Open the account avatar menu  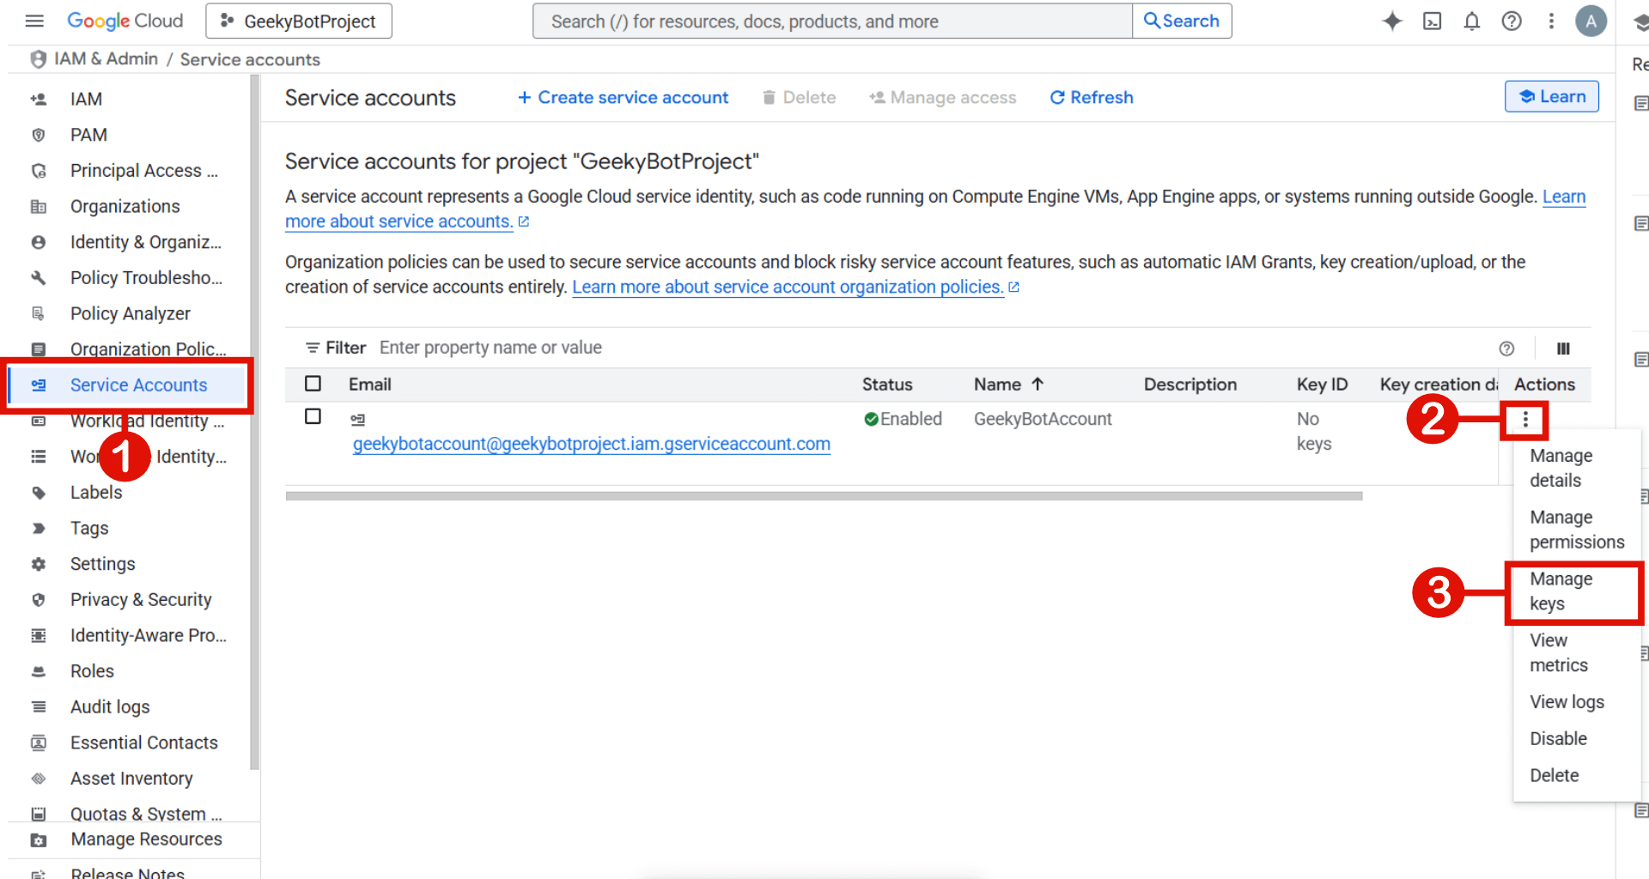[x=1591, y=21]
